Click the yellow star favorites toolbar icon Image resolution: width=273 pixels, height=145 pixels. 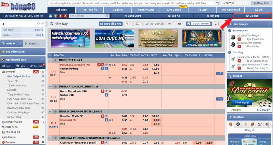[55, 16]
